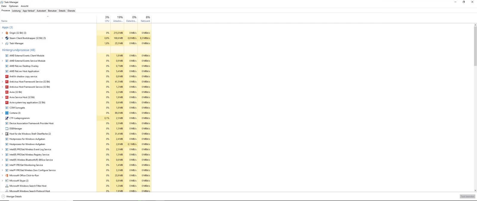
Task: Click the DSEManager icon
Action: click(x=7, y=129)
